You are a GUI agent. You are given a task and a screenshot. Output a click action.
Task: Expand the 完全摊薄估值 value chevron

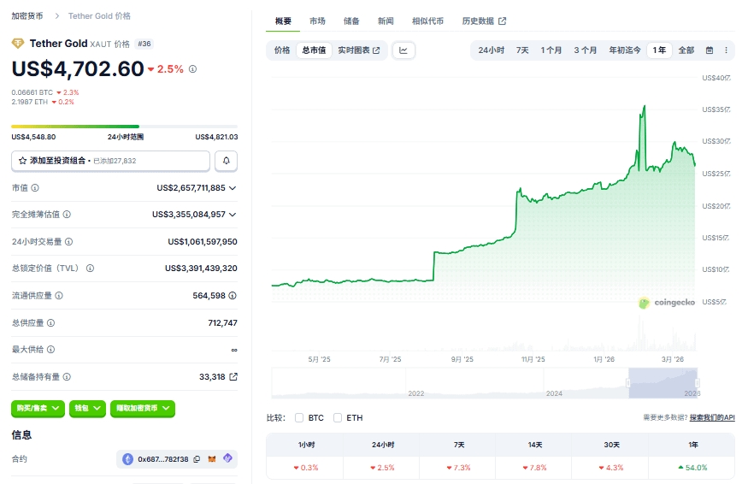point(233,215)
